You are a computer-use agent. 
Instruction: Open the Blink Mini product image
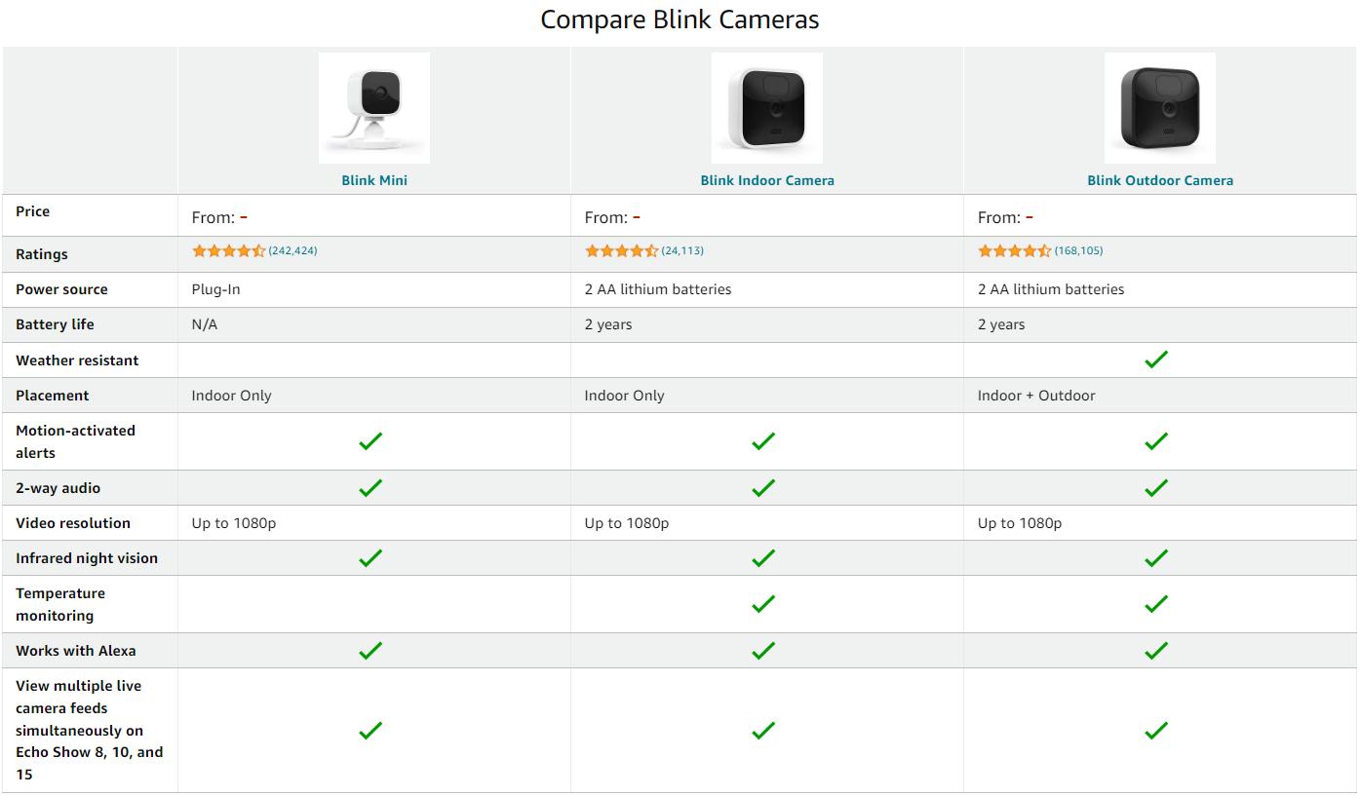coord(374,108)
